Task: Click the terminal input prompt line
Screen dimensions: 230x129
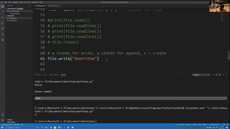Action: tap(66, 121)
